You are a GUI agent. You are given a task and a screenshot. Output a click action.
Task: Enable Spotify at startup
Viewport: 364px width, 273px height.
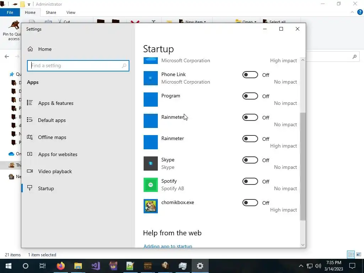click(x=250, y=182)
